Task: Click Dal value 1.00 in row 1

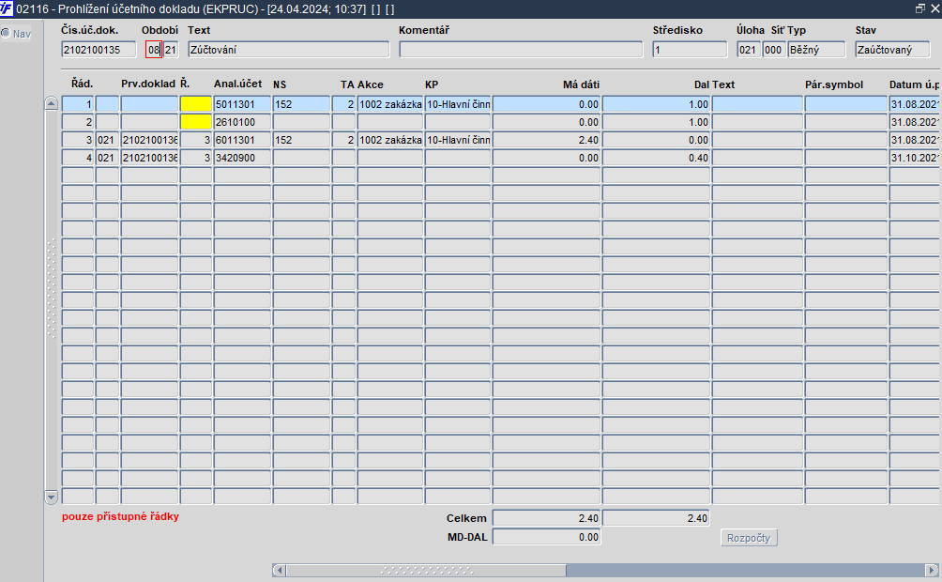Action: click(656, 104)
